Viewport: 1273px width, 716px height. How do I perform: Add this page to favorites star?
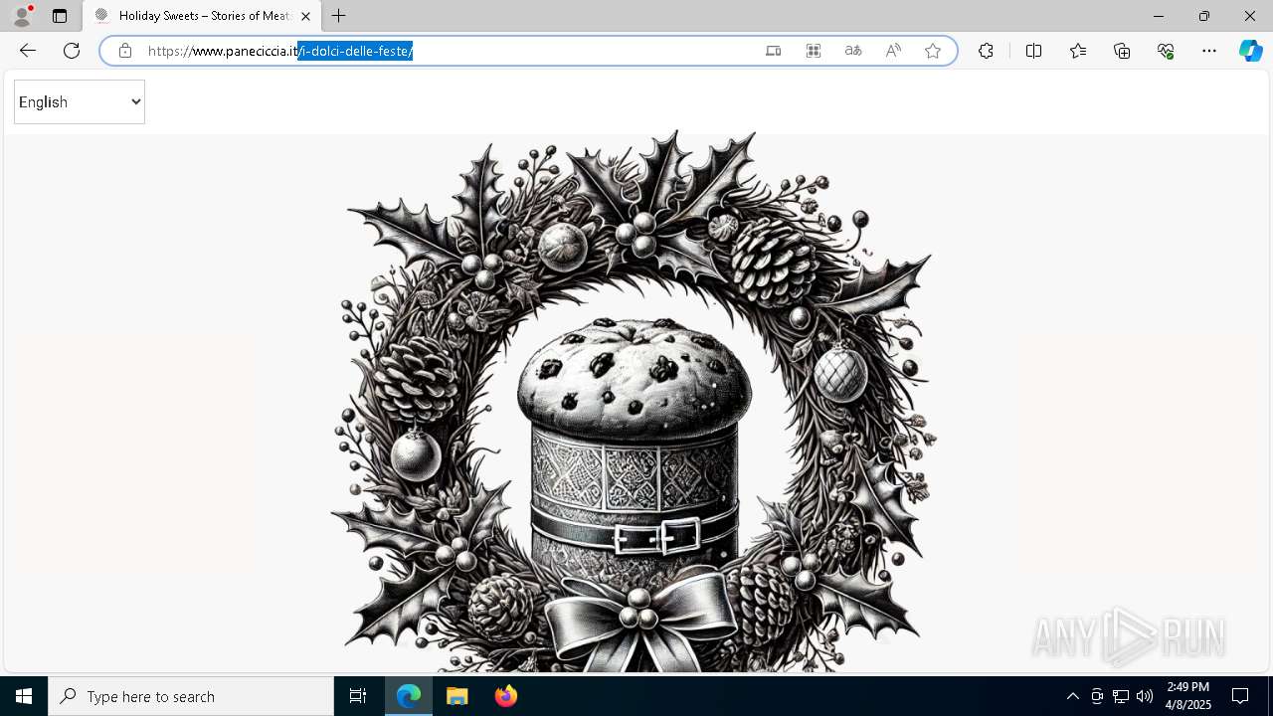click(933, 51)
